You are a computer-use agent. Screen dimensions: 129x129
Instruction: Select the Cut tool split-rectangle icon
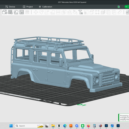pos(58,12)
